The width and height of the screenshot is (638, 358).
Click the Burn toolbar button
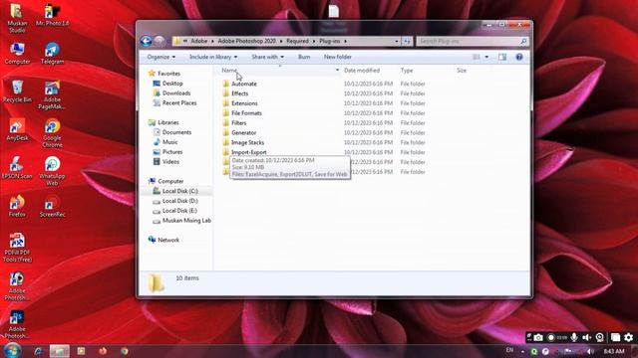click(304, 57)
